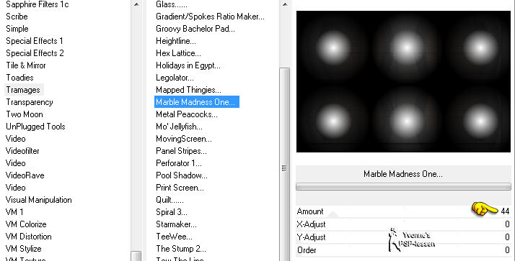Choose the Legolator filter
This screenshot has width=515, height=261.
pyautogui.click(x=175, y=78)
